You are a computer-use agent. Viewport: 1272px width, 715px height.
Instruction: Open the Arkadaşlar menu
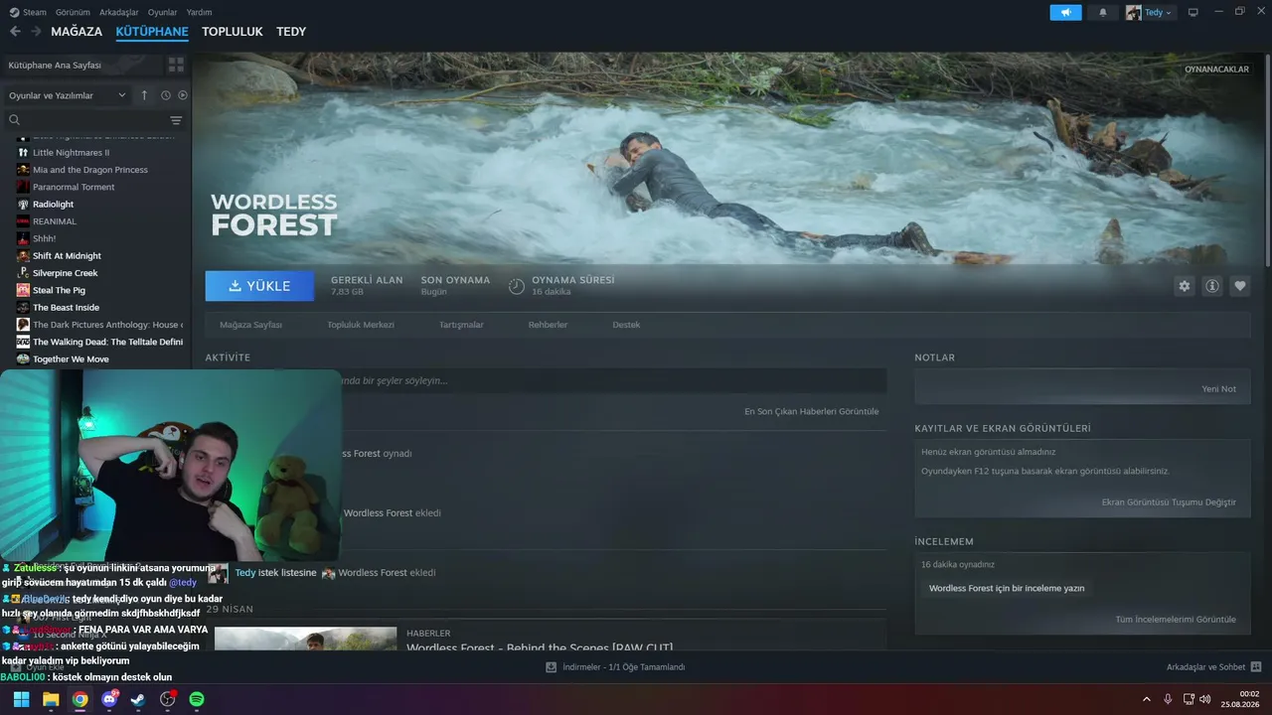(119, 13)
